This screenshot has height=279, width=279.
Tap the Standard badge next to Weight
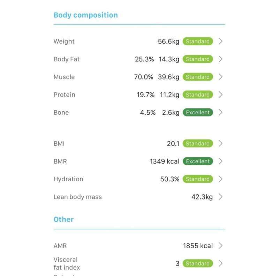(x=197, y=41)
